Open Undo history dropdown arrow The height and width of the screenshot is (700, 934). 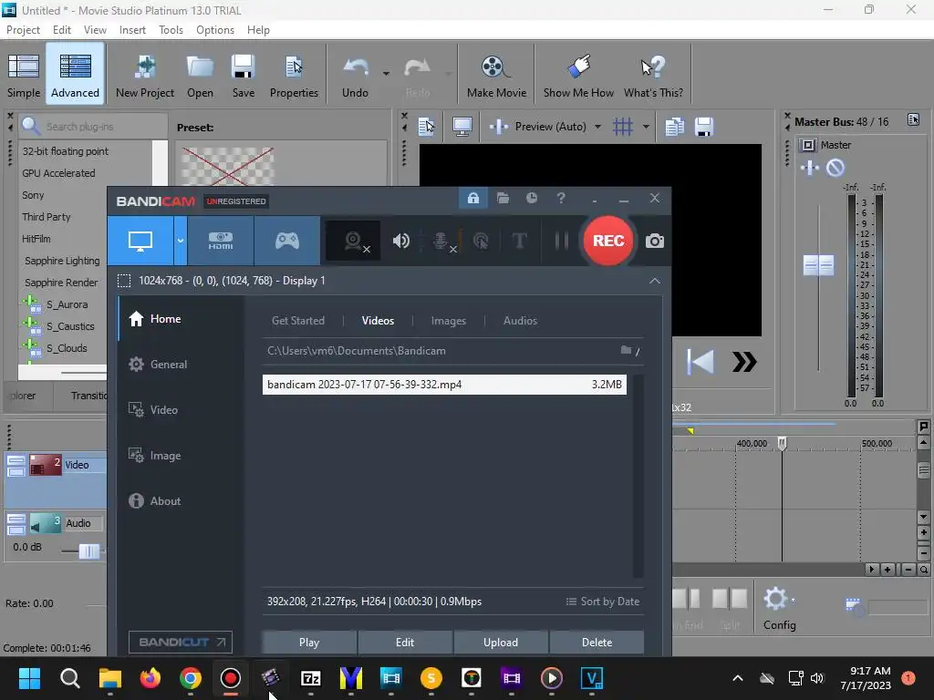point(386,74)
